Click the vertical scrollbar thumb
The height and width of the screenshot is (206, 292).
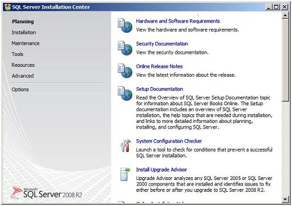285,60
